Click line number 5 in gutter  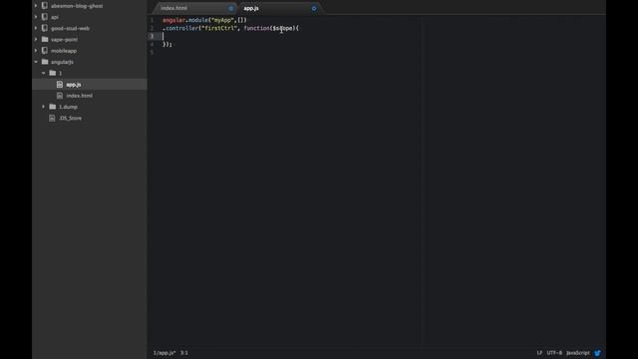[153, 52]
